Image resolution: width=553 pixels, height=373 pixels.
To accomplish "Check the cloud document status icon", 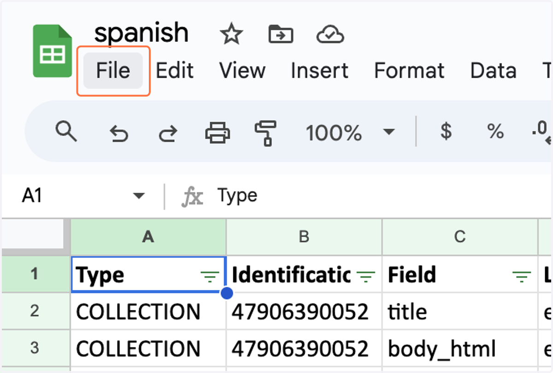I will 330,34.
